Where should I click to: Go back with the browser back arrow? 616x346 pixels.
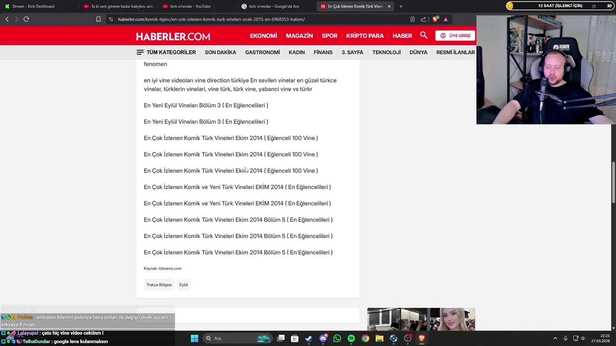[7, 19]
